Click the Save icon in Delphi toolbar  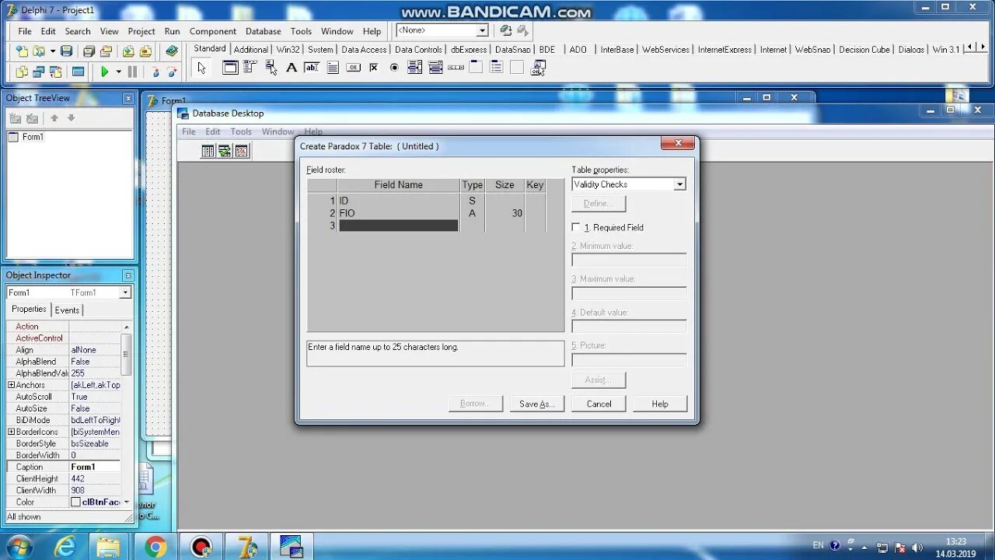[x=67, y=51]
